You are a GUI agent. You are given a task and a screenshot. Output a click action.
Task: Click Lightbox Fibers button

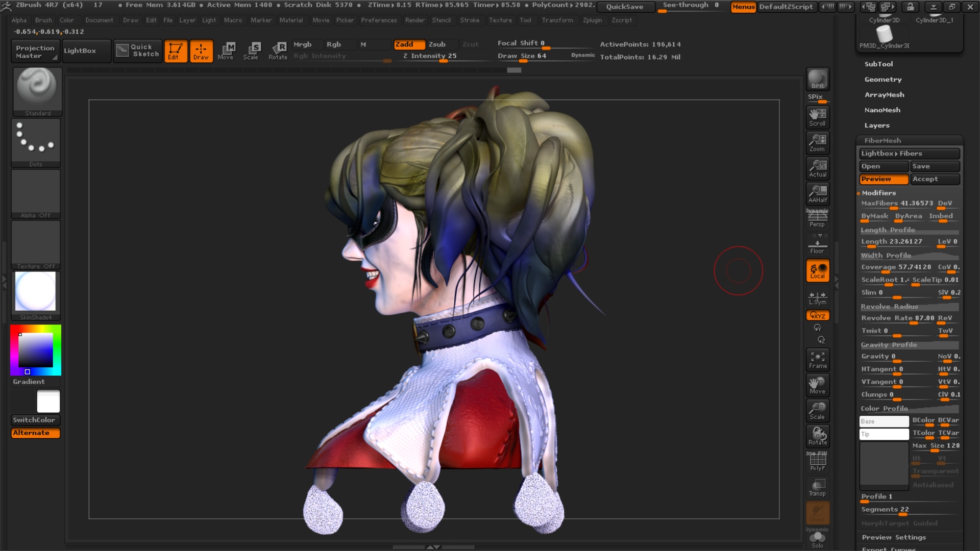tap(910, 154)
